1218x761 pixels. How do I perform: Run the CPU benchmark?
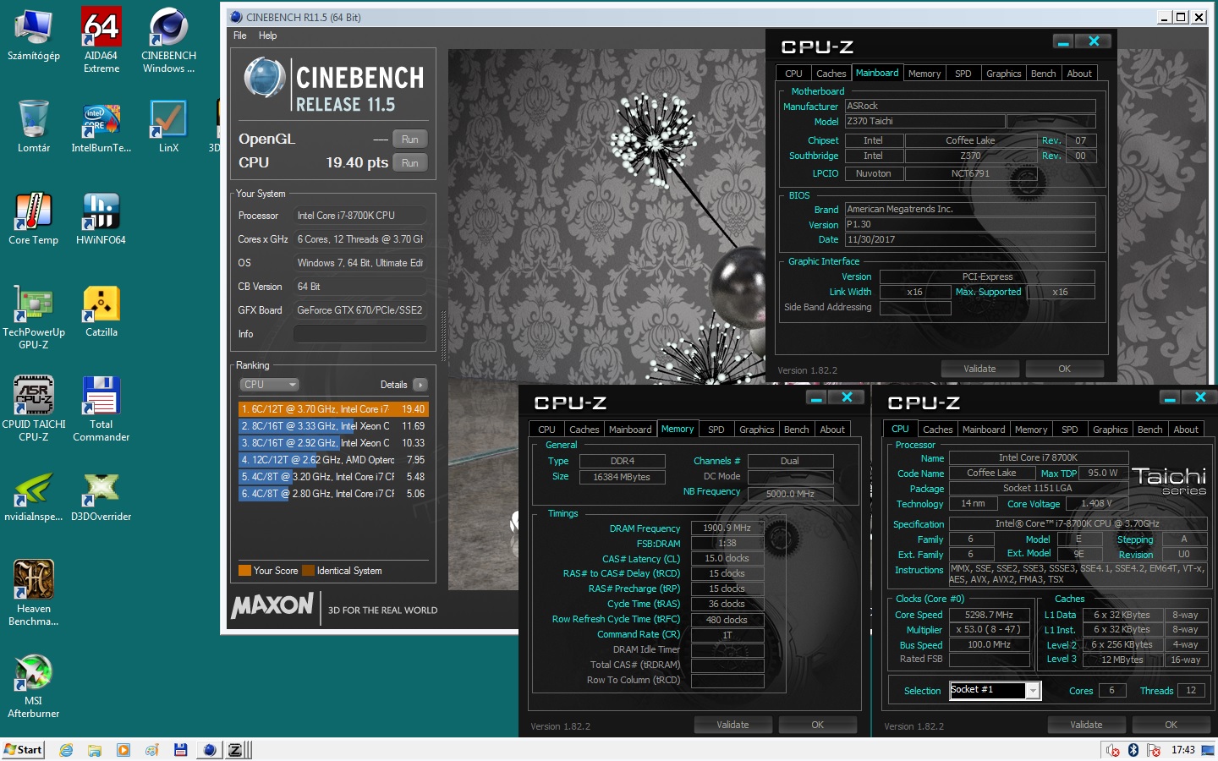pyautogui.click(x=410, y=162)
